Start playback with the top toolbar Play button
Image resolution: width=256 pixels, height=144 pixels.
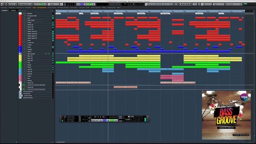(x=90, y=4)
